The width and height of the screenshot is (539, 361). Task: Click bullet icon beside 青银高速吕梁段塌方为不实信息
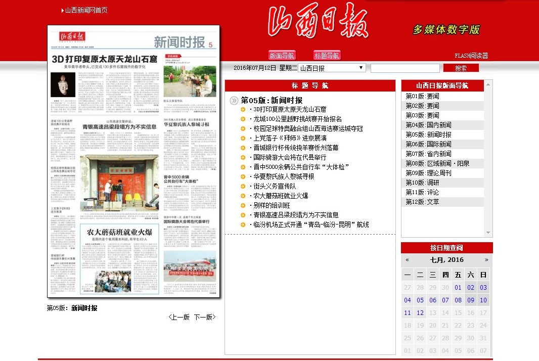243,215
